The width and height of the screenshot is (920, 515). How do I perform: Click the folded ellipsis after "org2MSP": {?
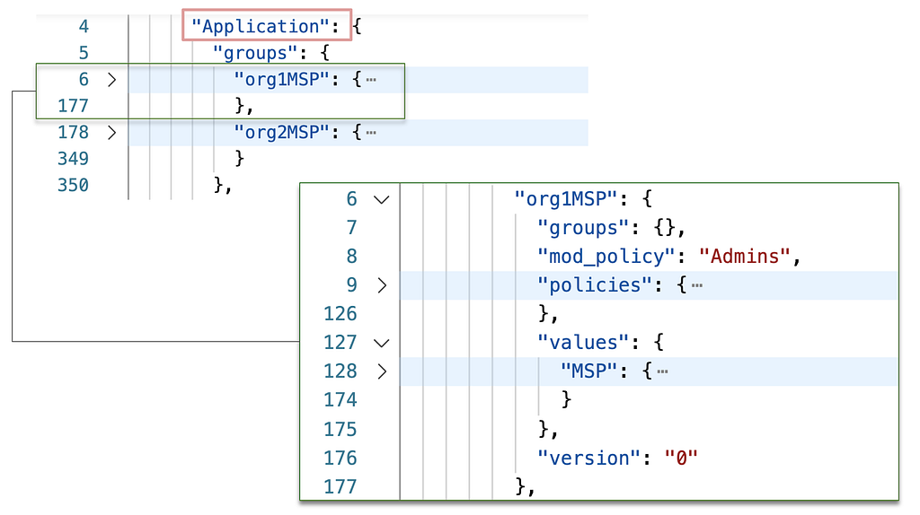[371, 133]
